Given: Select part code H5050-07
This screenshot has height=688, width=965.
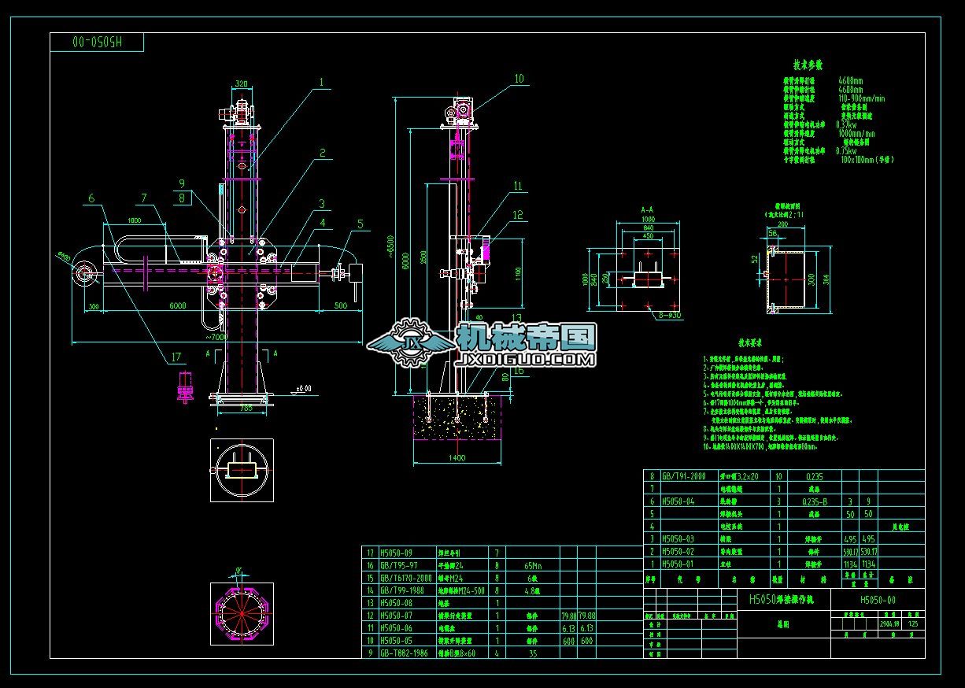Looking at the screenshot, I should pyautogui.click(x=396, y=615).
